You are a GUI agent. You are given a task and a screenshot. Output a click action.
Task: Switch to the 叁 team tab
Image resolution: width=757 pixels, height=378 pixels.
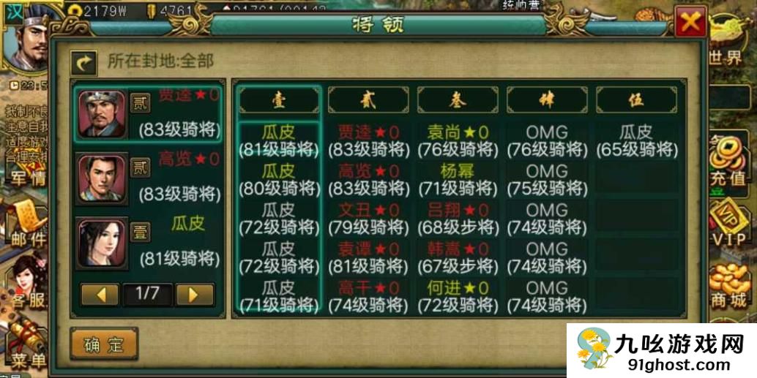458,100
